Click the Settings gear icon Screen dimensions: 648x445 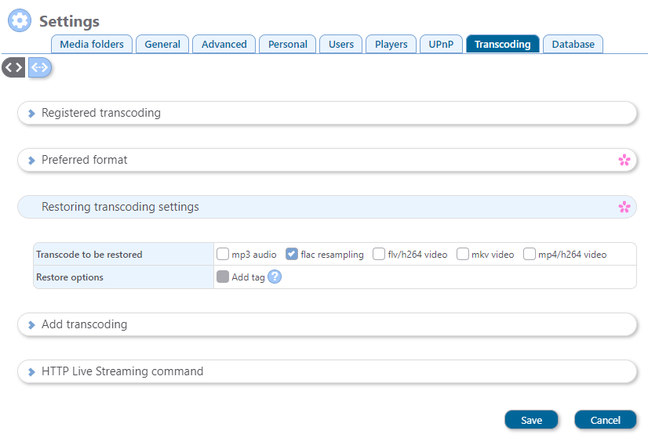(x=20, y=20)
